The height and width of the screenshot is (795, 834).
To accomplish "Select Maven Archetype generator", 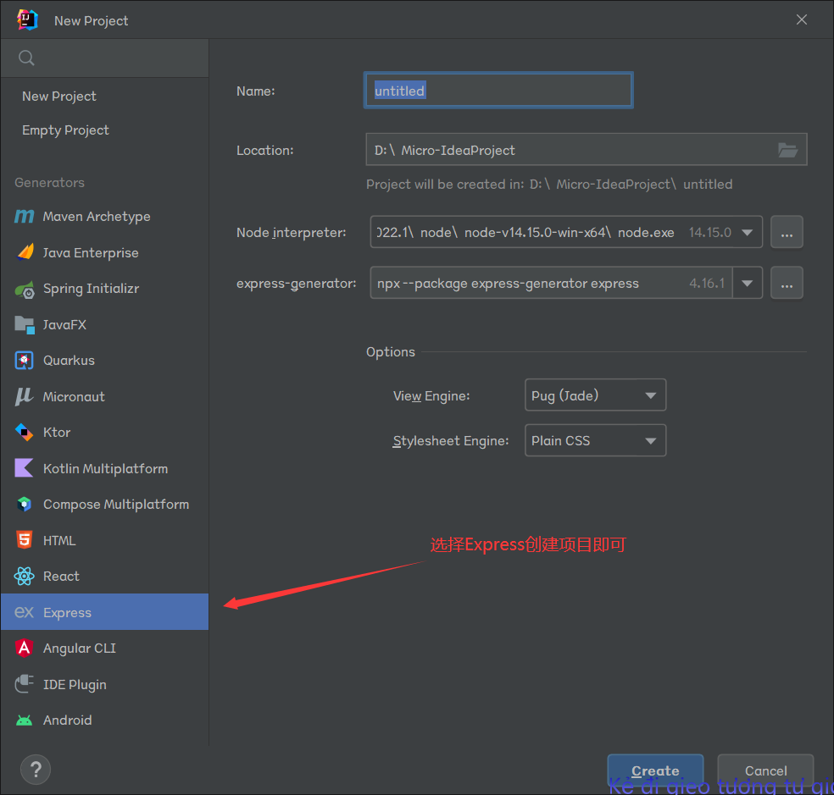I will tap(104, 216).
